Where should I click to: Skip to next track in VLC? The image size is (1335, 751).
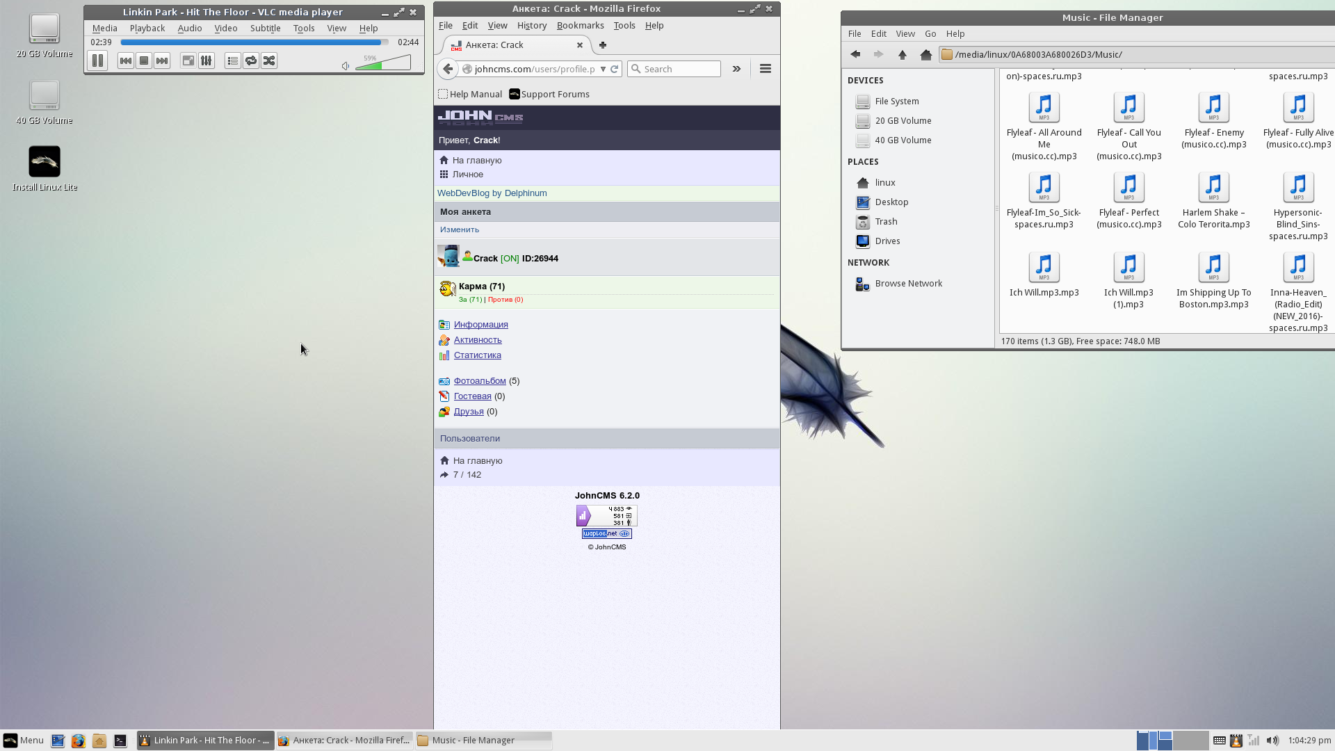click(x=162, y=61)
